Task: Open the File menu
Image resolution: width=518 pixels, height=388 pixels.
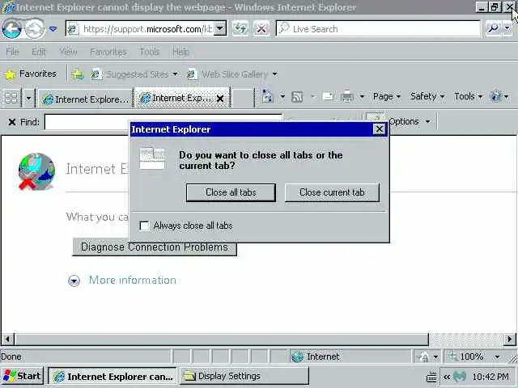Action: pos(12,52)
